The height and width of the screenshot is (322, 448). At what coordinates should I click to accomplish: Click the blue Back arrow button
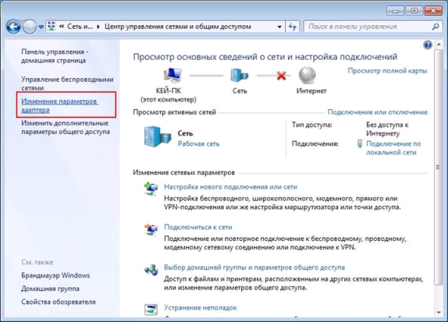point(13,27)
